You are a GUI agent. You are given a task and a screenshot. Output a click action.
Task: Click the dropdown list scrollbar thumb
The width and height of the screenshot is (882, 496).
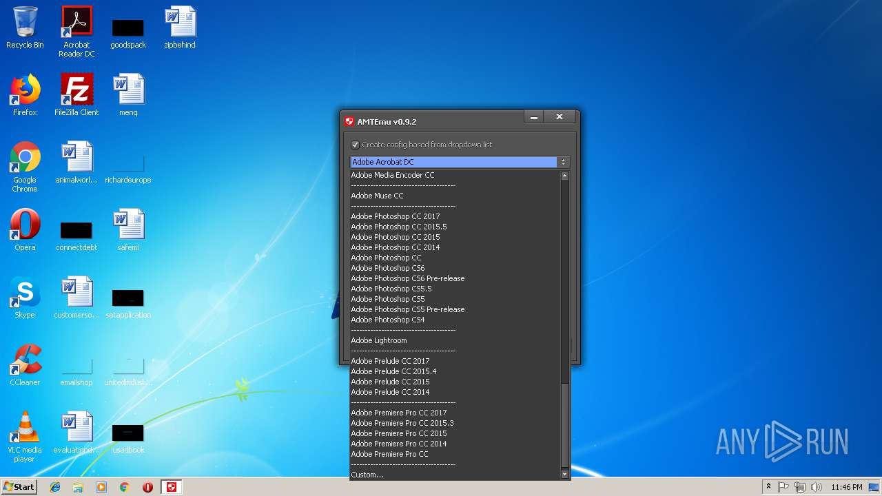click(565, 425)
